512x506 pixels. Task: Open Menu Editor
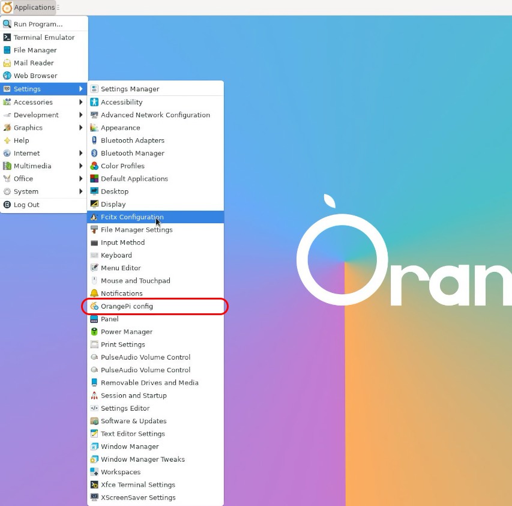(x=155, y=268)
